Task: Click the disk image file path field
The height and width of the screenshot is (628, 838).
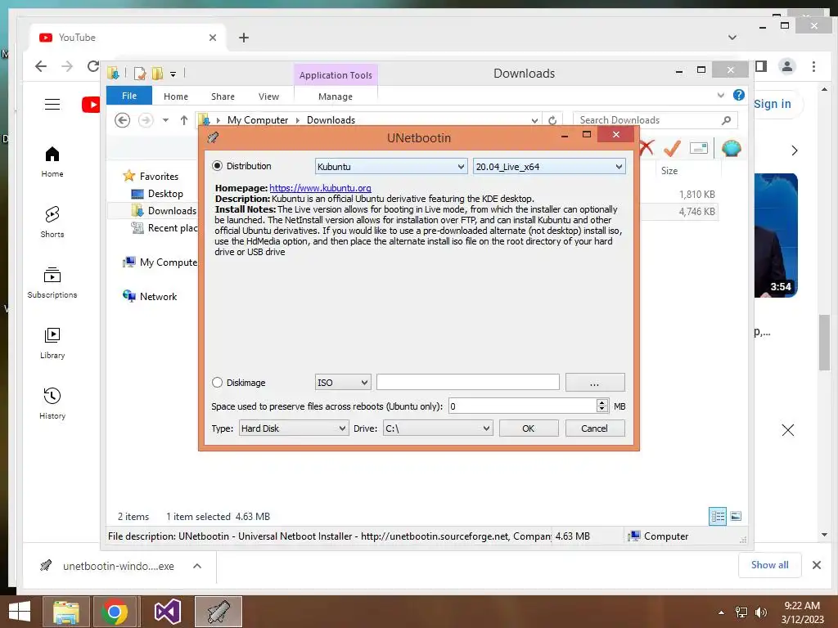Action: (467, 383)
